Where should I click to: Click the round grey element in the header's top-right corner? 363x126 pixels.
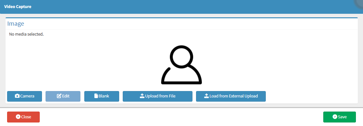(359, 3)
